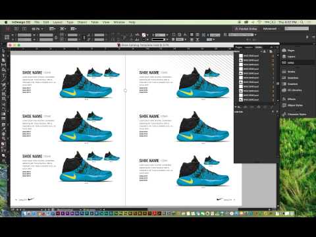
Task: Select the Gap tool
Action: coord(3,65)
